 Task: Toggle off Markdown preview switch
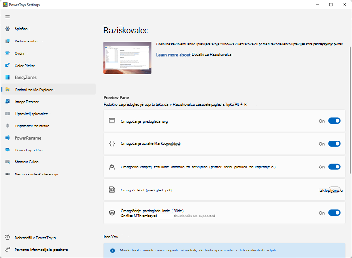point(334,144)
